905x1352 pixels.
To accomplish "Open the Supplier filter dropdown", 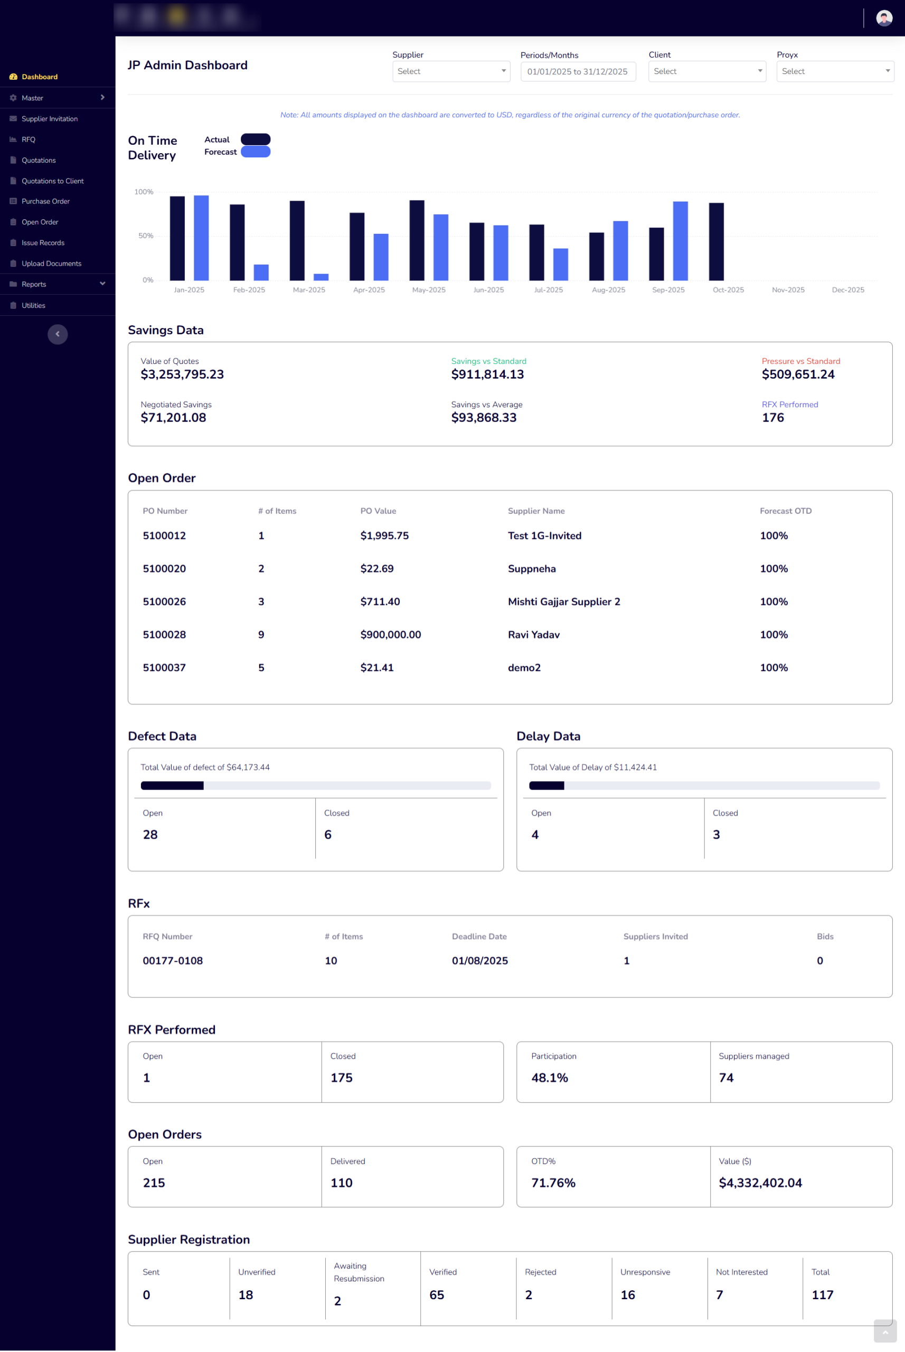I will coord(451,72).
